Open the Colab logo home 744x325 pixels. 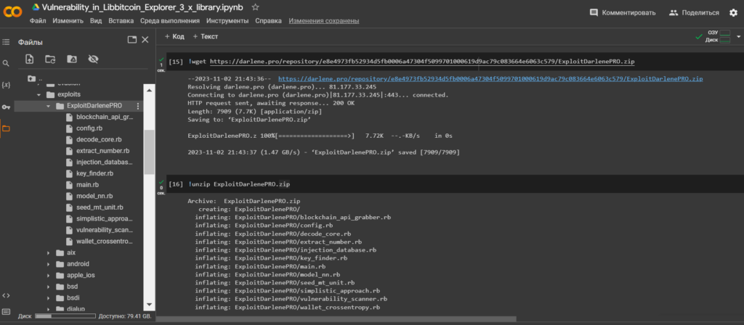coord(13,12)
